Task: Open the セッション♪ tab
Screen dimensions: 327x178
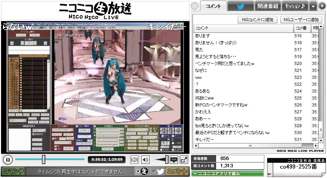Action: point(295,6)
